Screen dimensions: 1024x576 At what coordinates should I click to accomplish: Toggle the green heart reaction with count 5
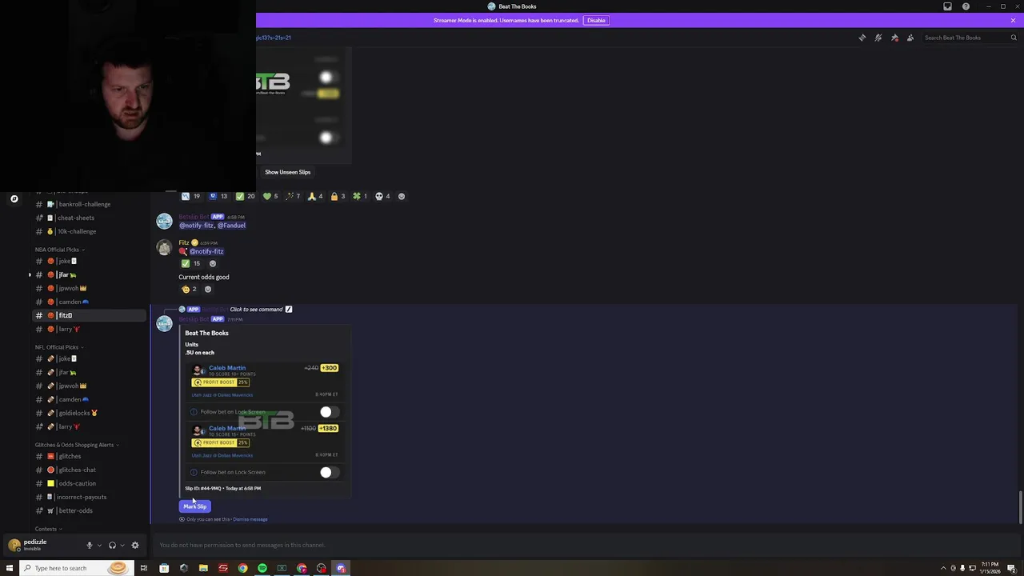click(x=270, y=196)
